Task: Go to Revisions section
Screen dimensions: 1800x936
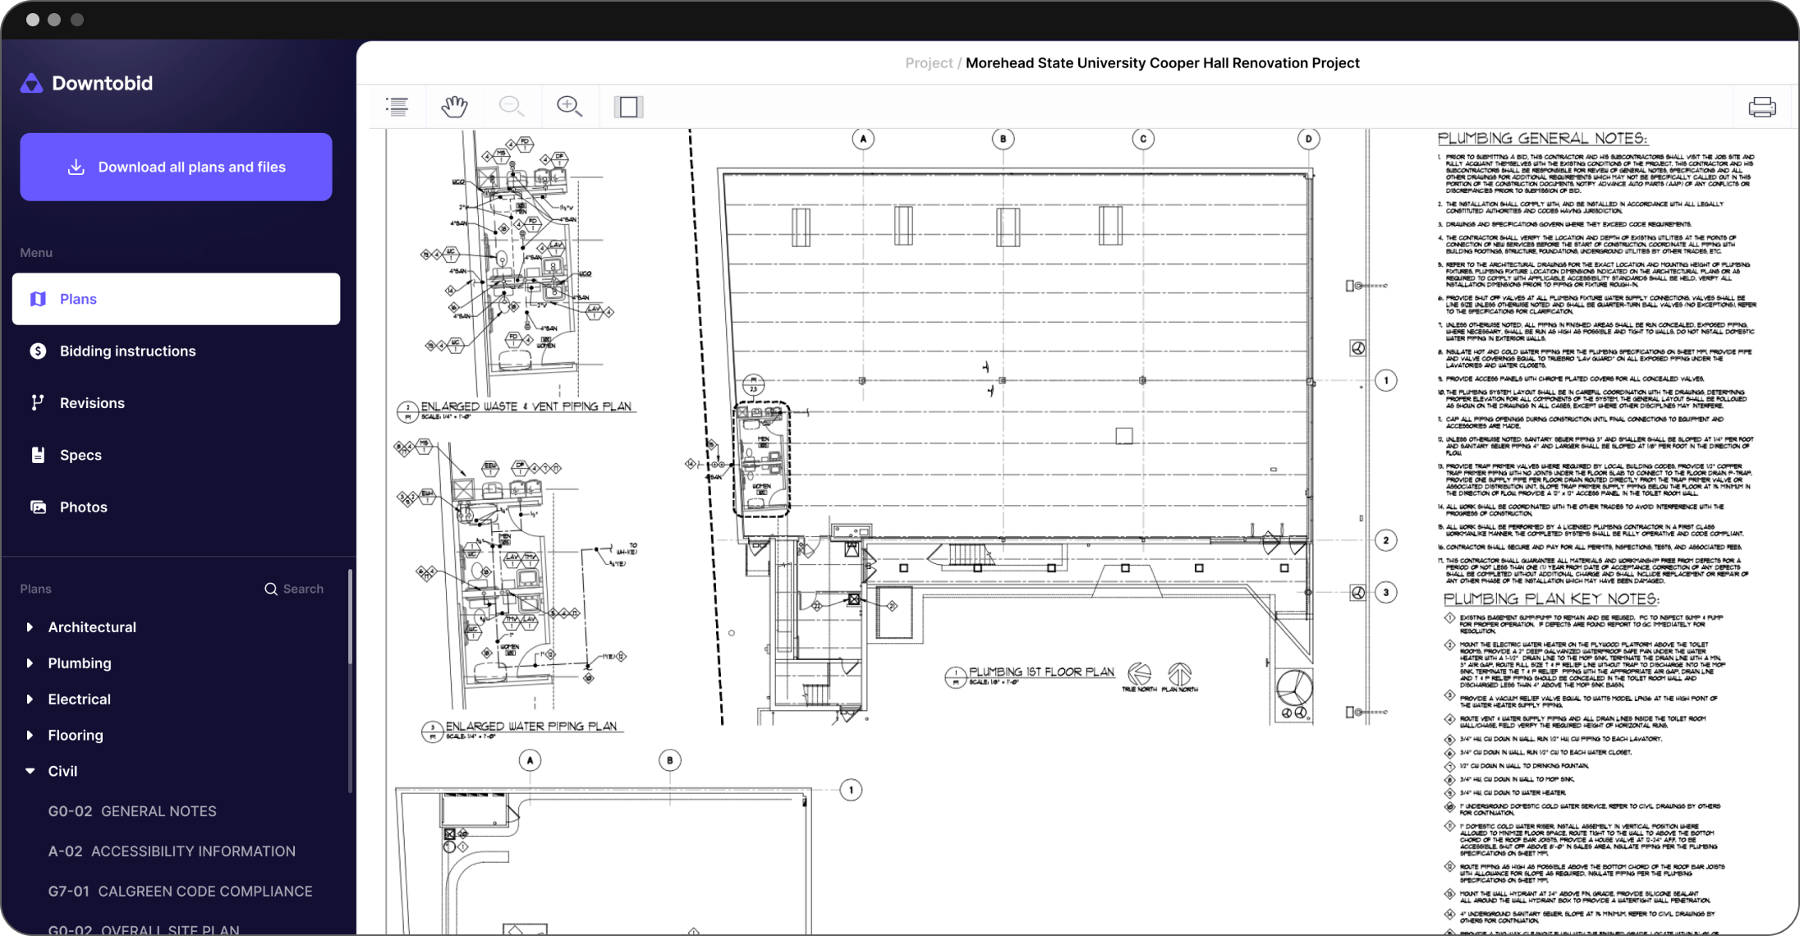Action: [92, 403]
